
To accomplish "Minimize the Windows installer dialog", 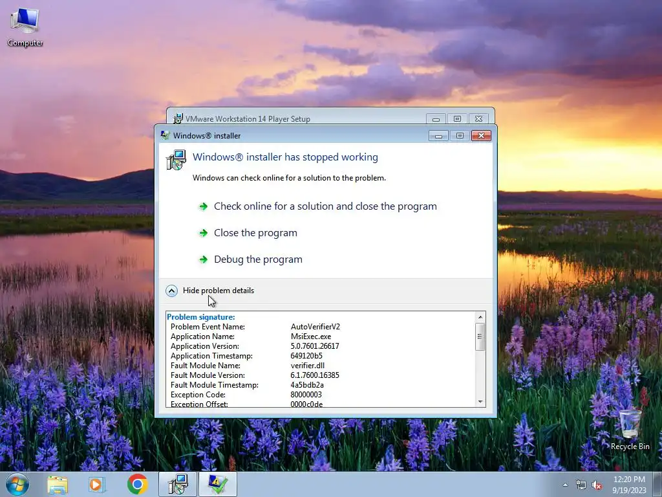I will point(438,136).
